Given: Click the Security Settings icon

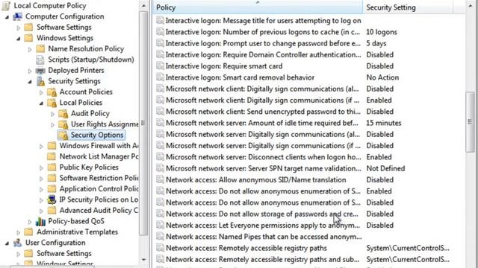Looking at the screenshot, I should point(40,81).
